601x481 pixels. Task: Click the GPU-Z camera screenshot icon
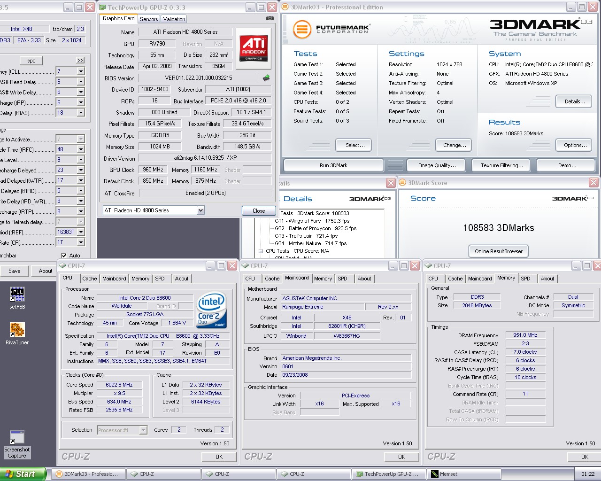point(270,18)
